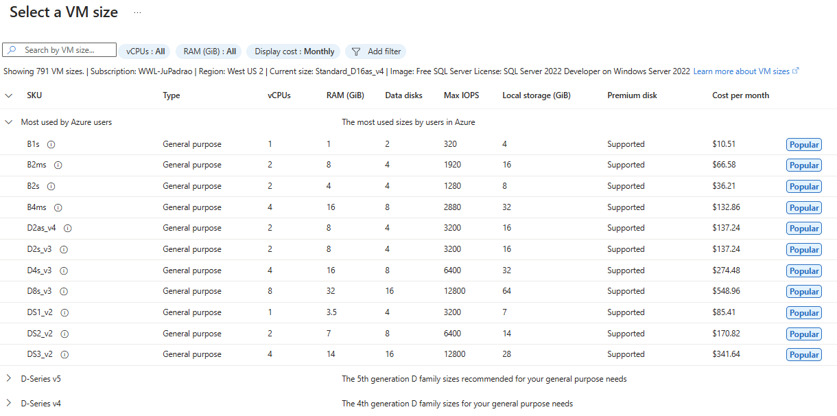Screen dimensions: 837x416
Task: Click info icon next to B4ms
Action: tap(58, 207)
